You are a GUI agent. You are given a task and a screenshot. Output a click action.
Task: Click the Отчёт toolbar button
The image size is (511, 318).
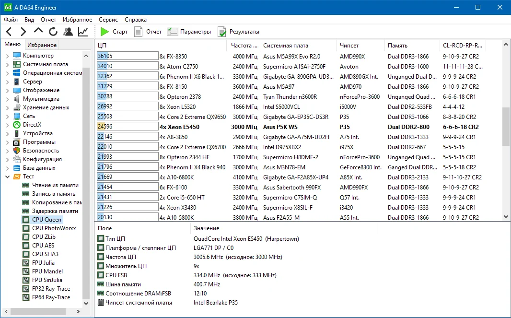tap(148, 32)
